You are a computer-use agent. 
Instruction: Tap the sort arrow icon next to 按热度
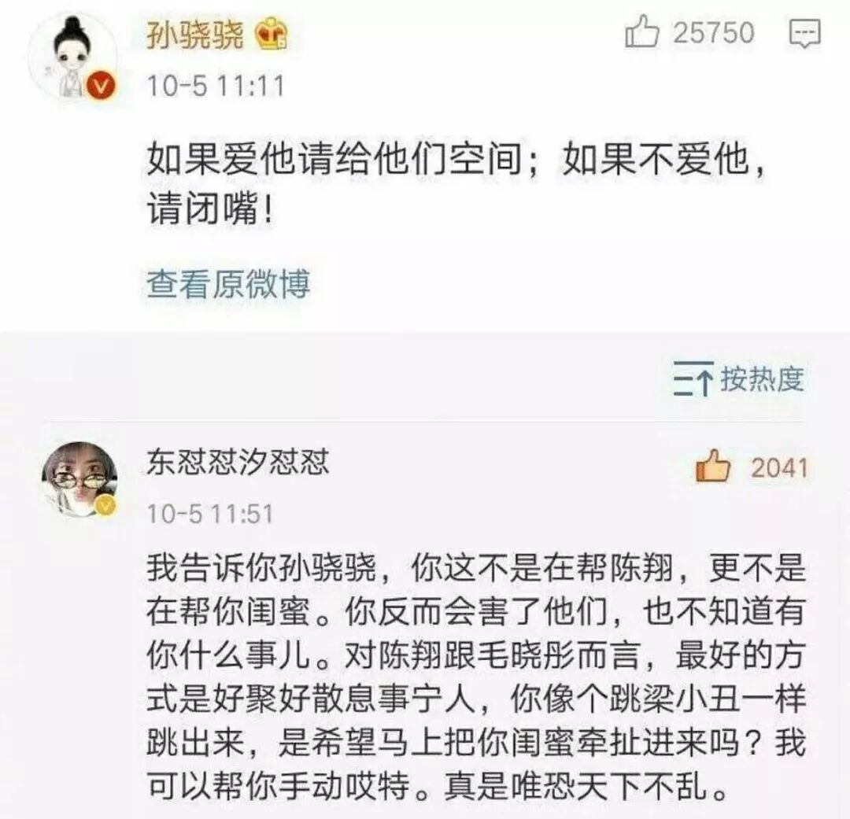693,378
